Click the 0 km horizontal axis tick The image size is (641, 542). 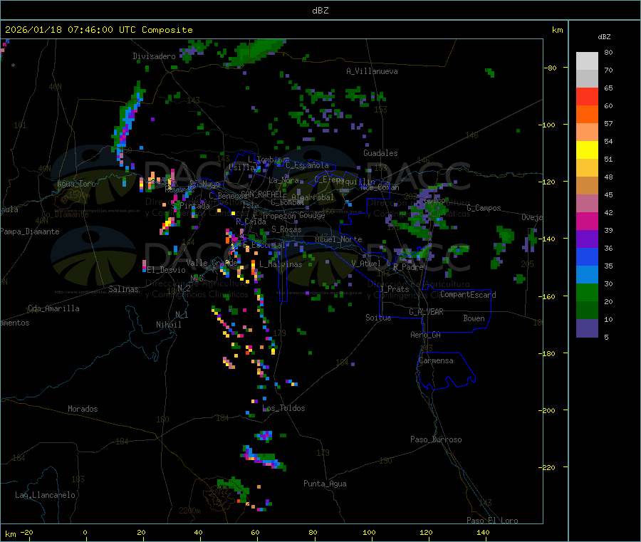coord(85,532)
